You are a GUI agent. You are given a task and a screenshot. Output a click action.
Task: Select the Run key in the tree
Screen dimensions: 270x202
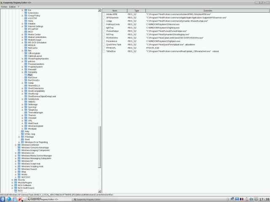(x=30, y=75)
